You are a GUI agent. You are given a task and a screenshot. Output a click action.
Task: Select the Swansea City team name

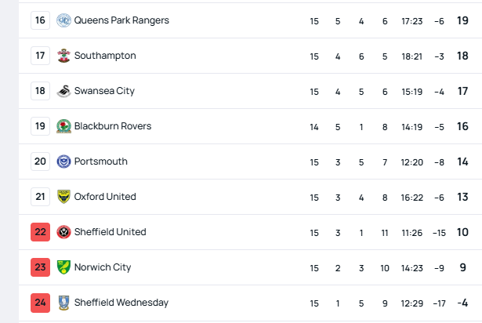click(x=104, y=91)
